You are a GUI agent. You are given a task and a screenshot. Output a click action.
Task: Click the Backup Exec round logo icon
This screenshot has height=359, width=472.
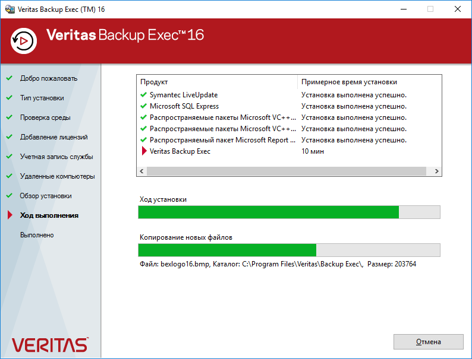[x=24, y=41]
